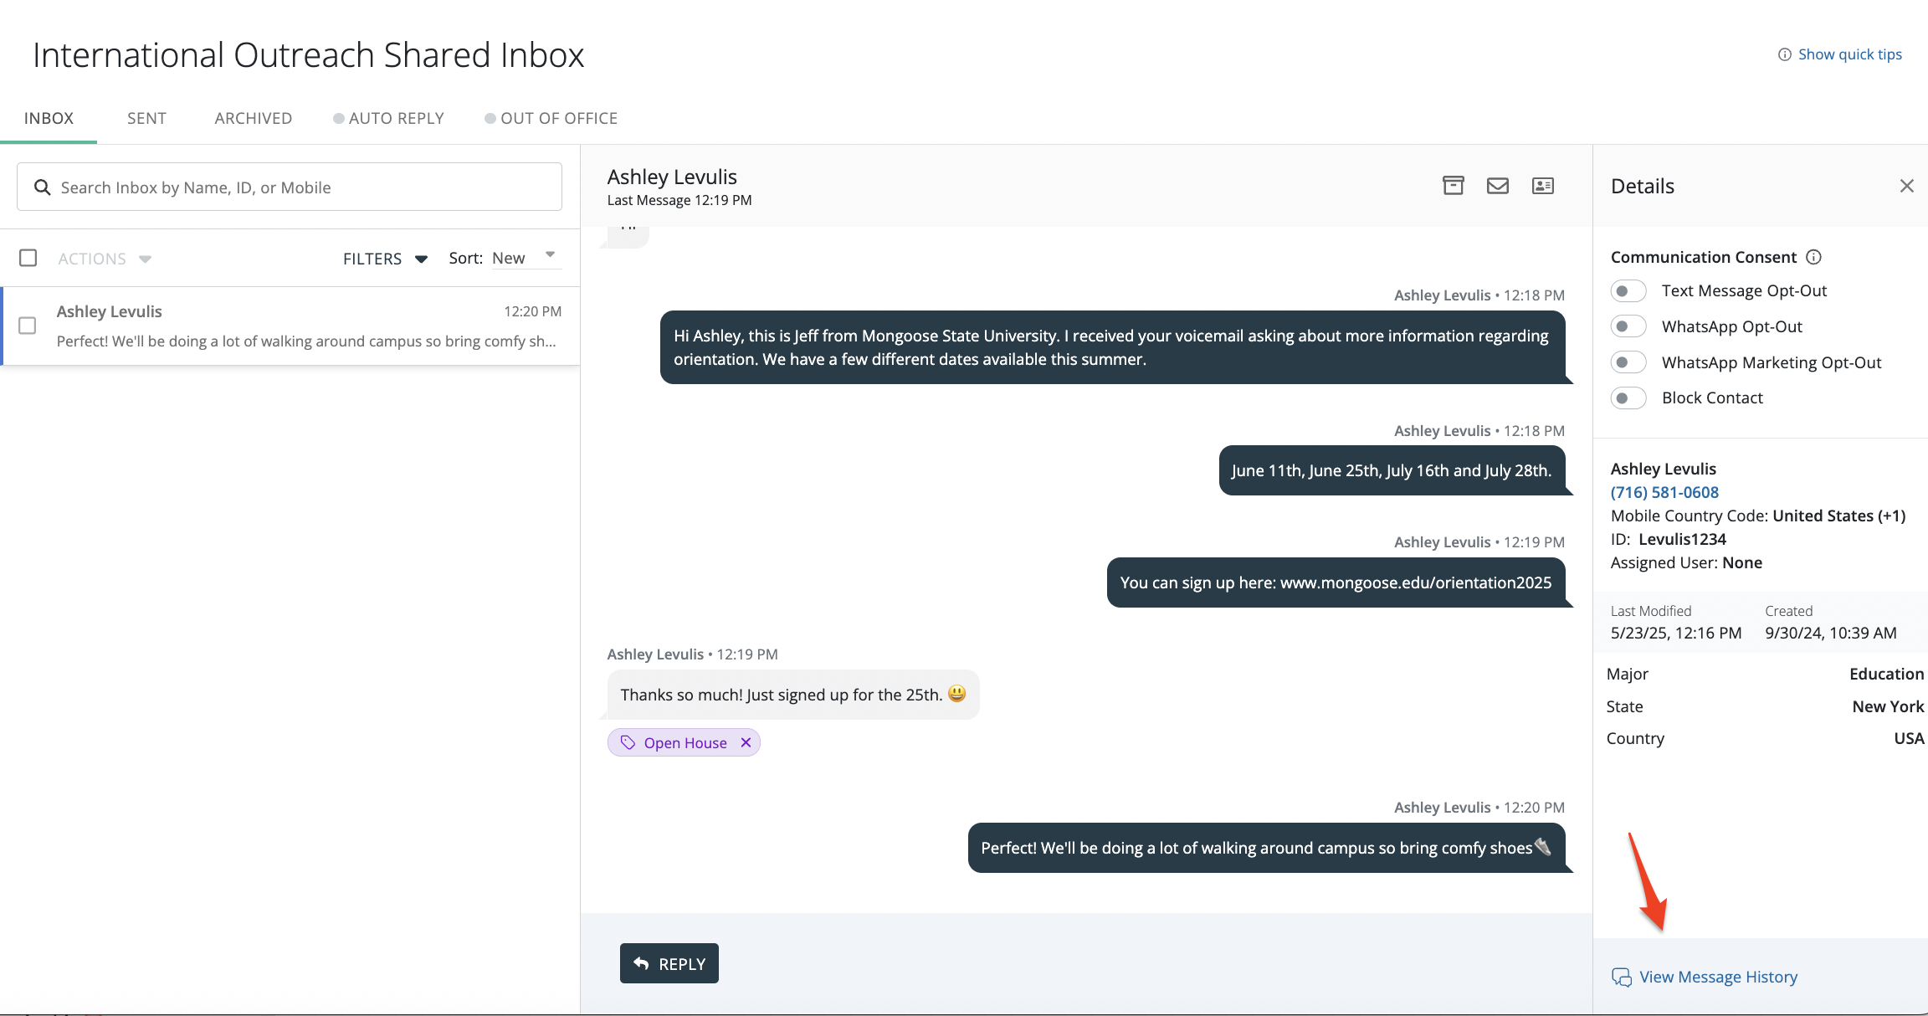Enable the Block Contact toggle
Viewport: 1928px width, 1016px height.
point(1628,398)
